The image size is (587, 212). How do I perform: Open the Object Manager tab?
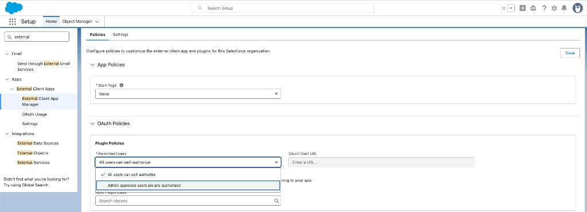point(77,22)
